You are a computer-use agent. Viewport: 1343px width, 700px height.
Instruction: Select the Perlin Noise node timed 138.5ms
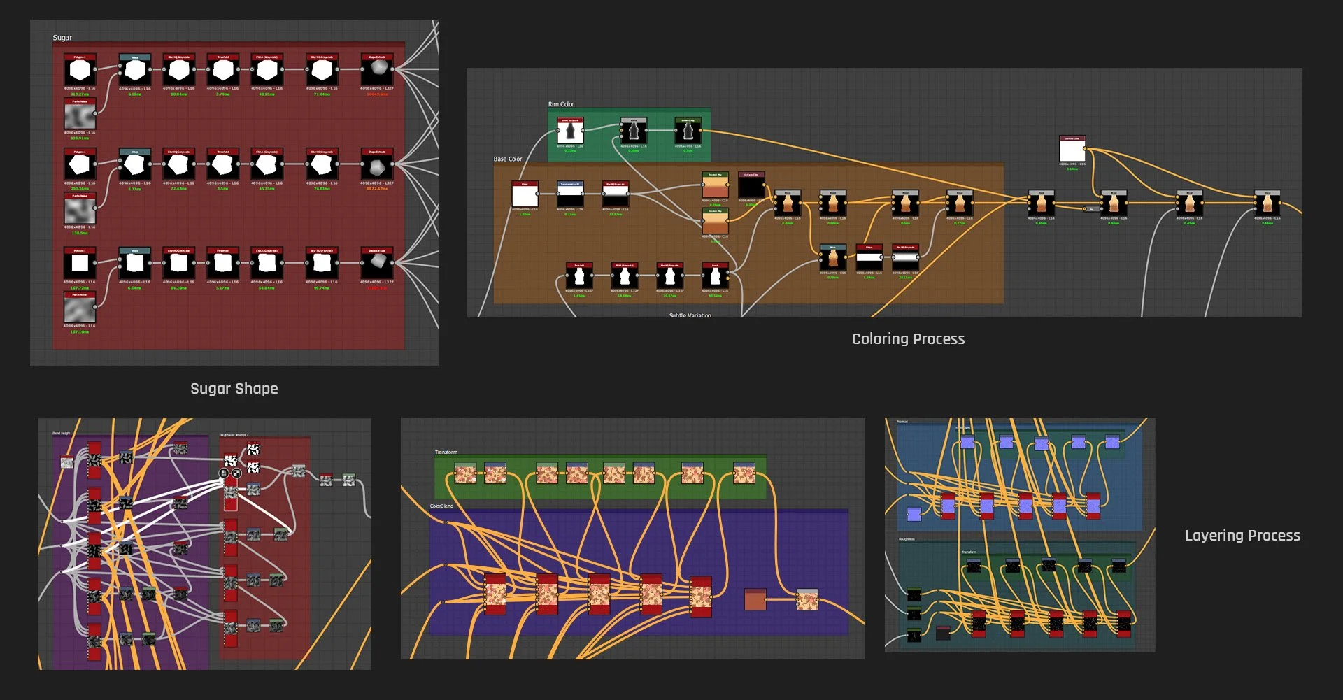(x=80, y=209)
